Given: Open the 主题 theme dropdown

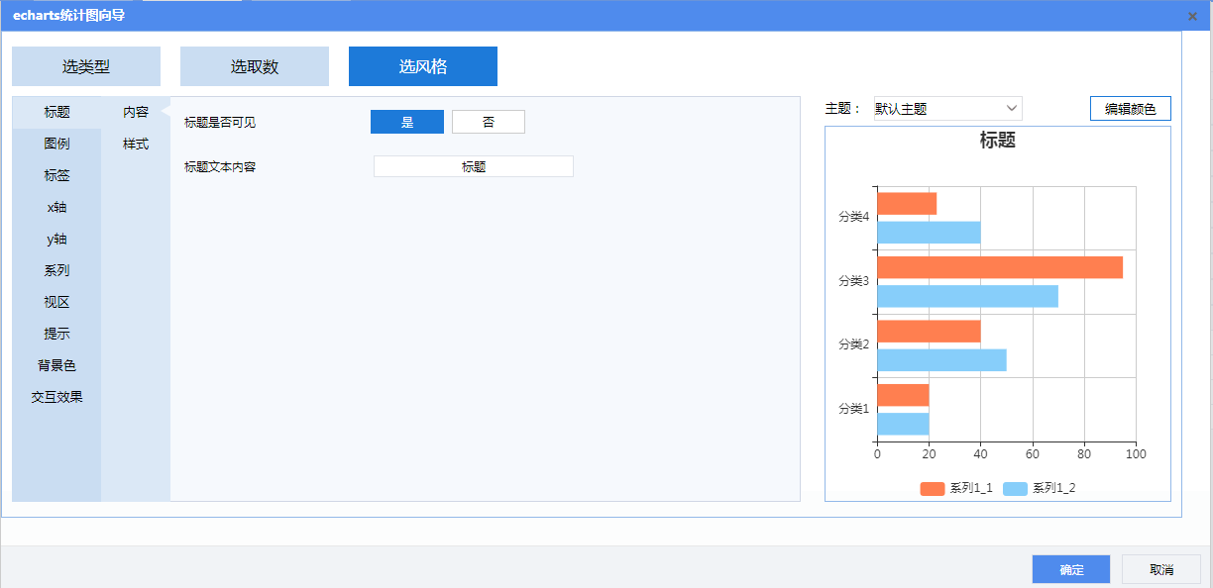Looking at the screenshot, I should (x=946, y=109).
